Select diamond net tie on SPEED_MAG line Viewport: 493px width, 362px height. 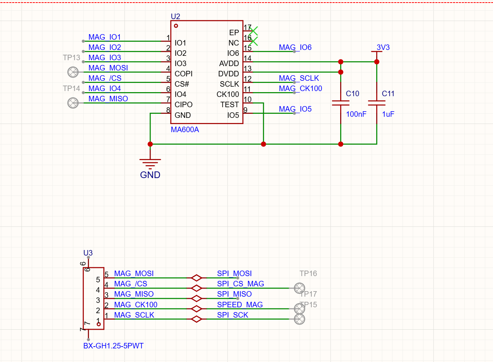point(197,309)
